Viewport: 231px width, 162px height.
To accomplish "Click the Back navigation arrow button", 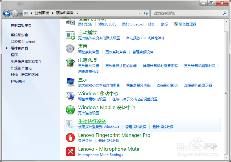I will pos(7,13).
